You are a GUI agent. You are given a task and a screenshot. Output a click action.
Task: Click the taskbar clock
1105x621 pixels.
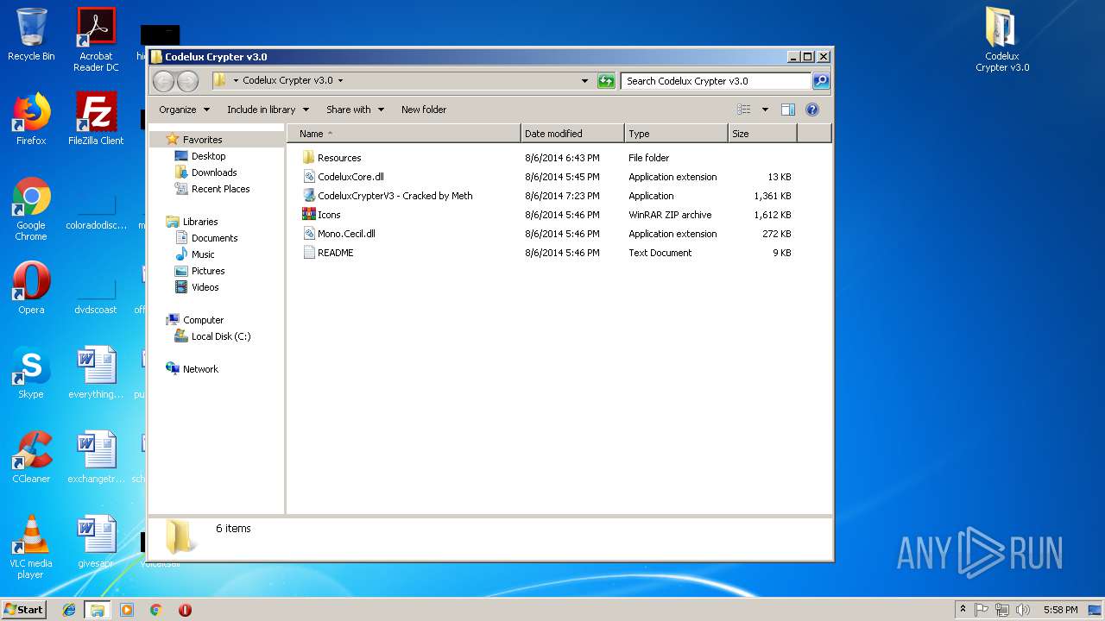(x=1060, y=610)
